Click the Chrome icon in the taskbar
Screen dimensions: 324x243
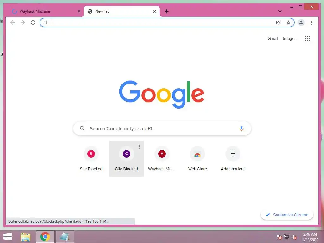click(x=45, y=237)
